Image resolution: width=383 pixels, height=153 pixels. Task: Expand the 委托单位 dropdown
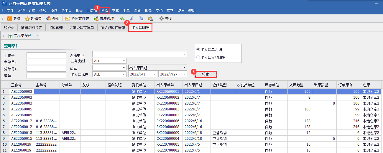point(185,54)
